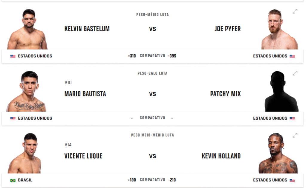Screen dimensions: 306x188
Task: Expand the Luque vs Holland fight card
Action: 295,135
